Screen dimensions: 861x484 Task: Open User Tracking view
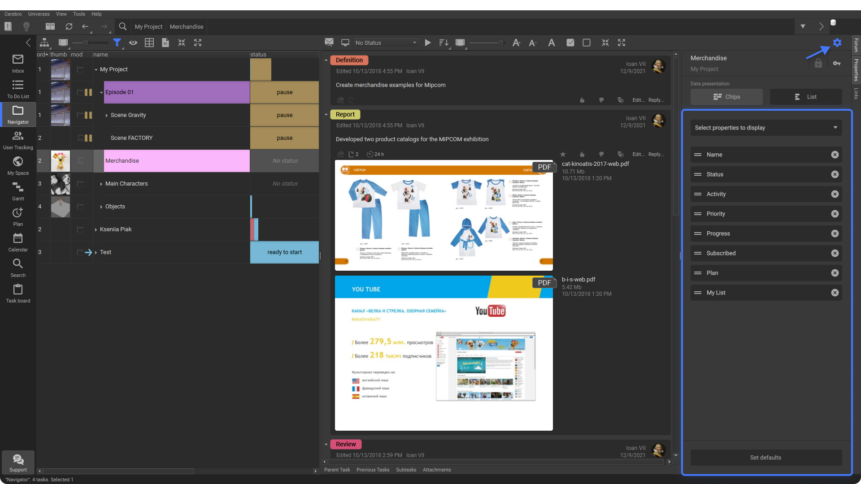point(18,140)
